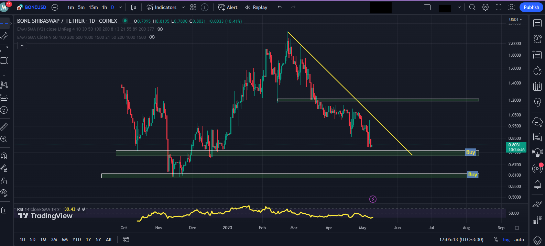Expand the timeframe interval dropdown
The width and height of the screenshot is (545, 246).
tap(120, 7)
